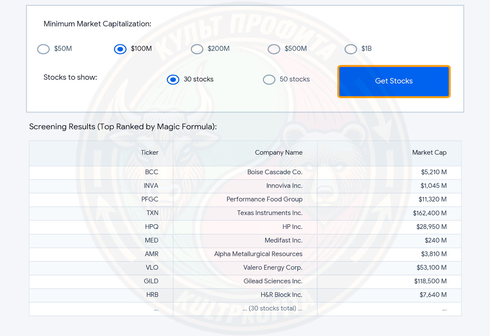This screenshot has width=490, height=336.
Task: Click the (30 stocks total) summary row
Action: pyautogui.click(x=245, y=309)
